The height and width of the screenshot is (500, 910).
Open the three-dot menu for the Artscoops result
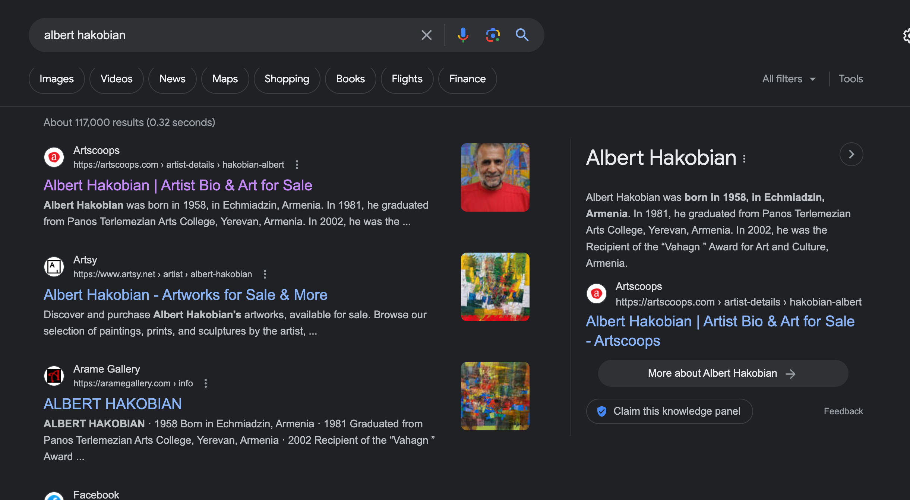coord(297,165)
